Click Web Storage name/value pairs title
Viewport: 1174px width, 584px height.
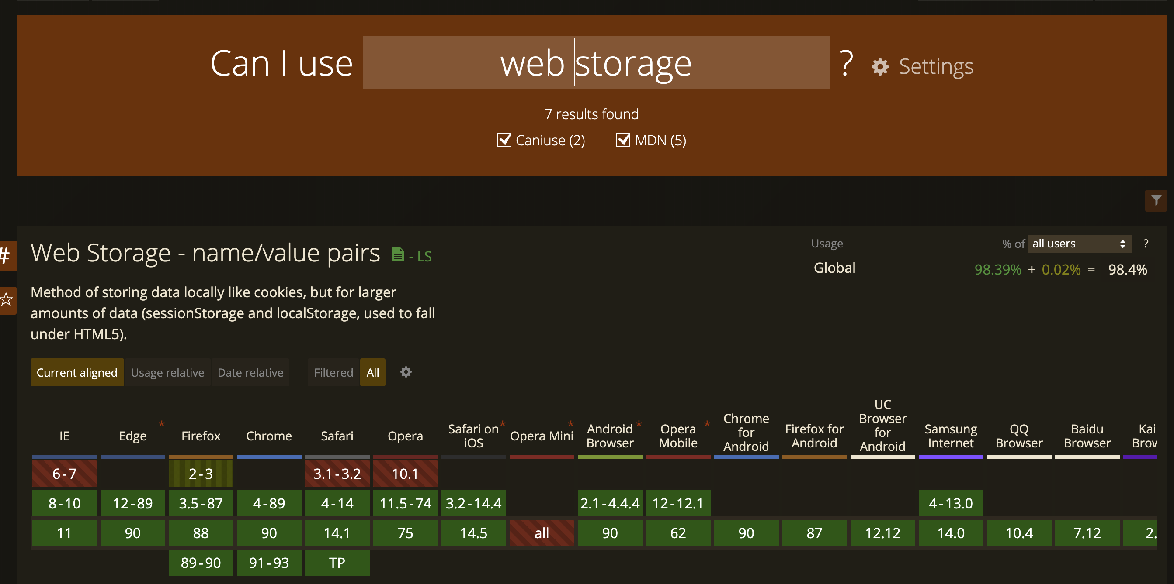click(x=205, y=253)
